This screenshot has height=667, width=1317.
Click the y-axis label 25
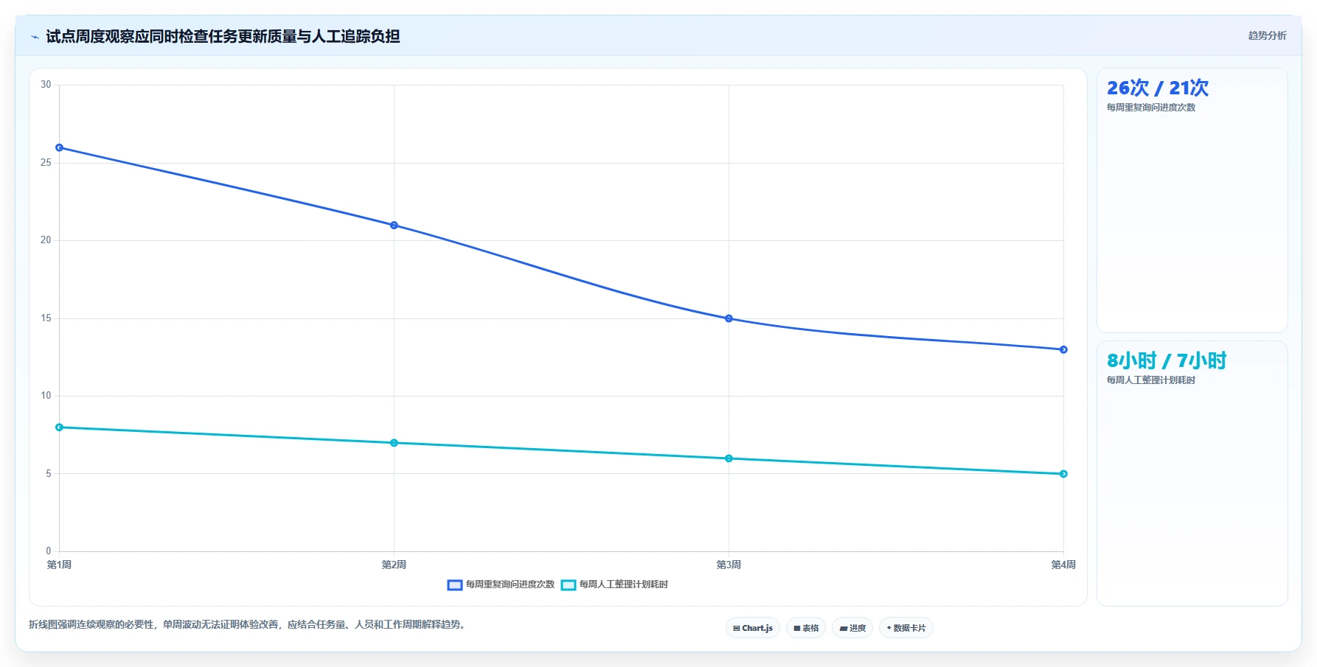click(x=46, y=163)
